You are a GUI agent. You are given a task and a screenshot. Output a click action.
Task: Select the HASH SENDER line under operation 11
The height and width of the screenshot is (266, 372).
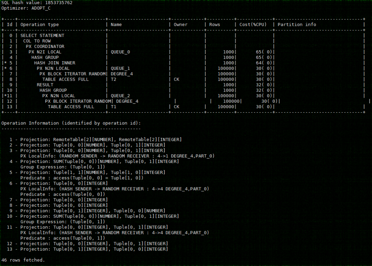[115, 233]
